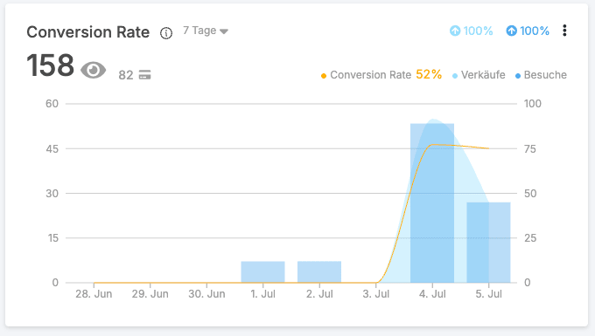Click the 5. Jul axis label

tap(489, 294)
